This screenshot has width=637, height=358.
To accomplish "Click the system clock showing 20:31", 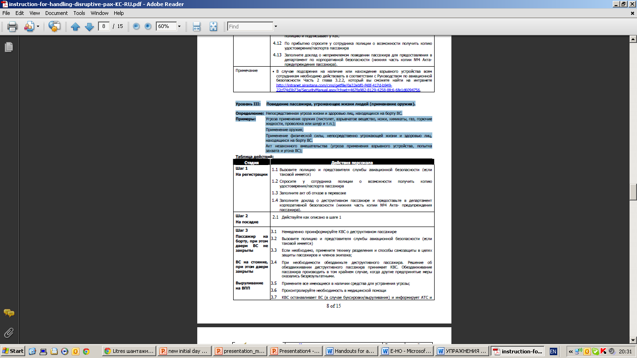I will (626, 351).
